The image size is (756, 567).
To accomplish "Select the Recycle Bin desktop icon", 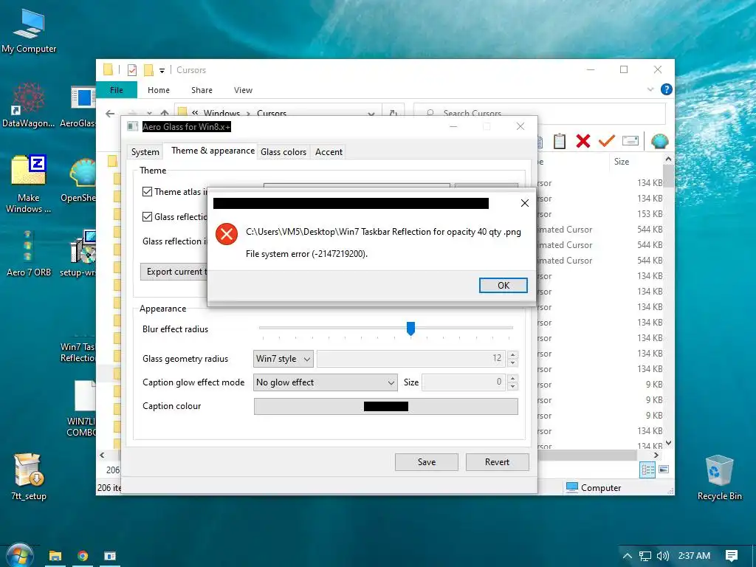I will click(x=719, y=478).
